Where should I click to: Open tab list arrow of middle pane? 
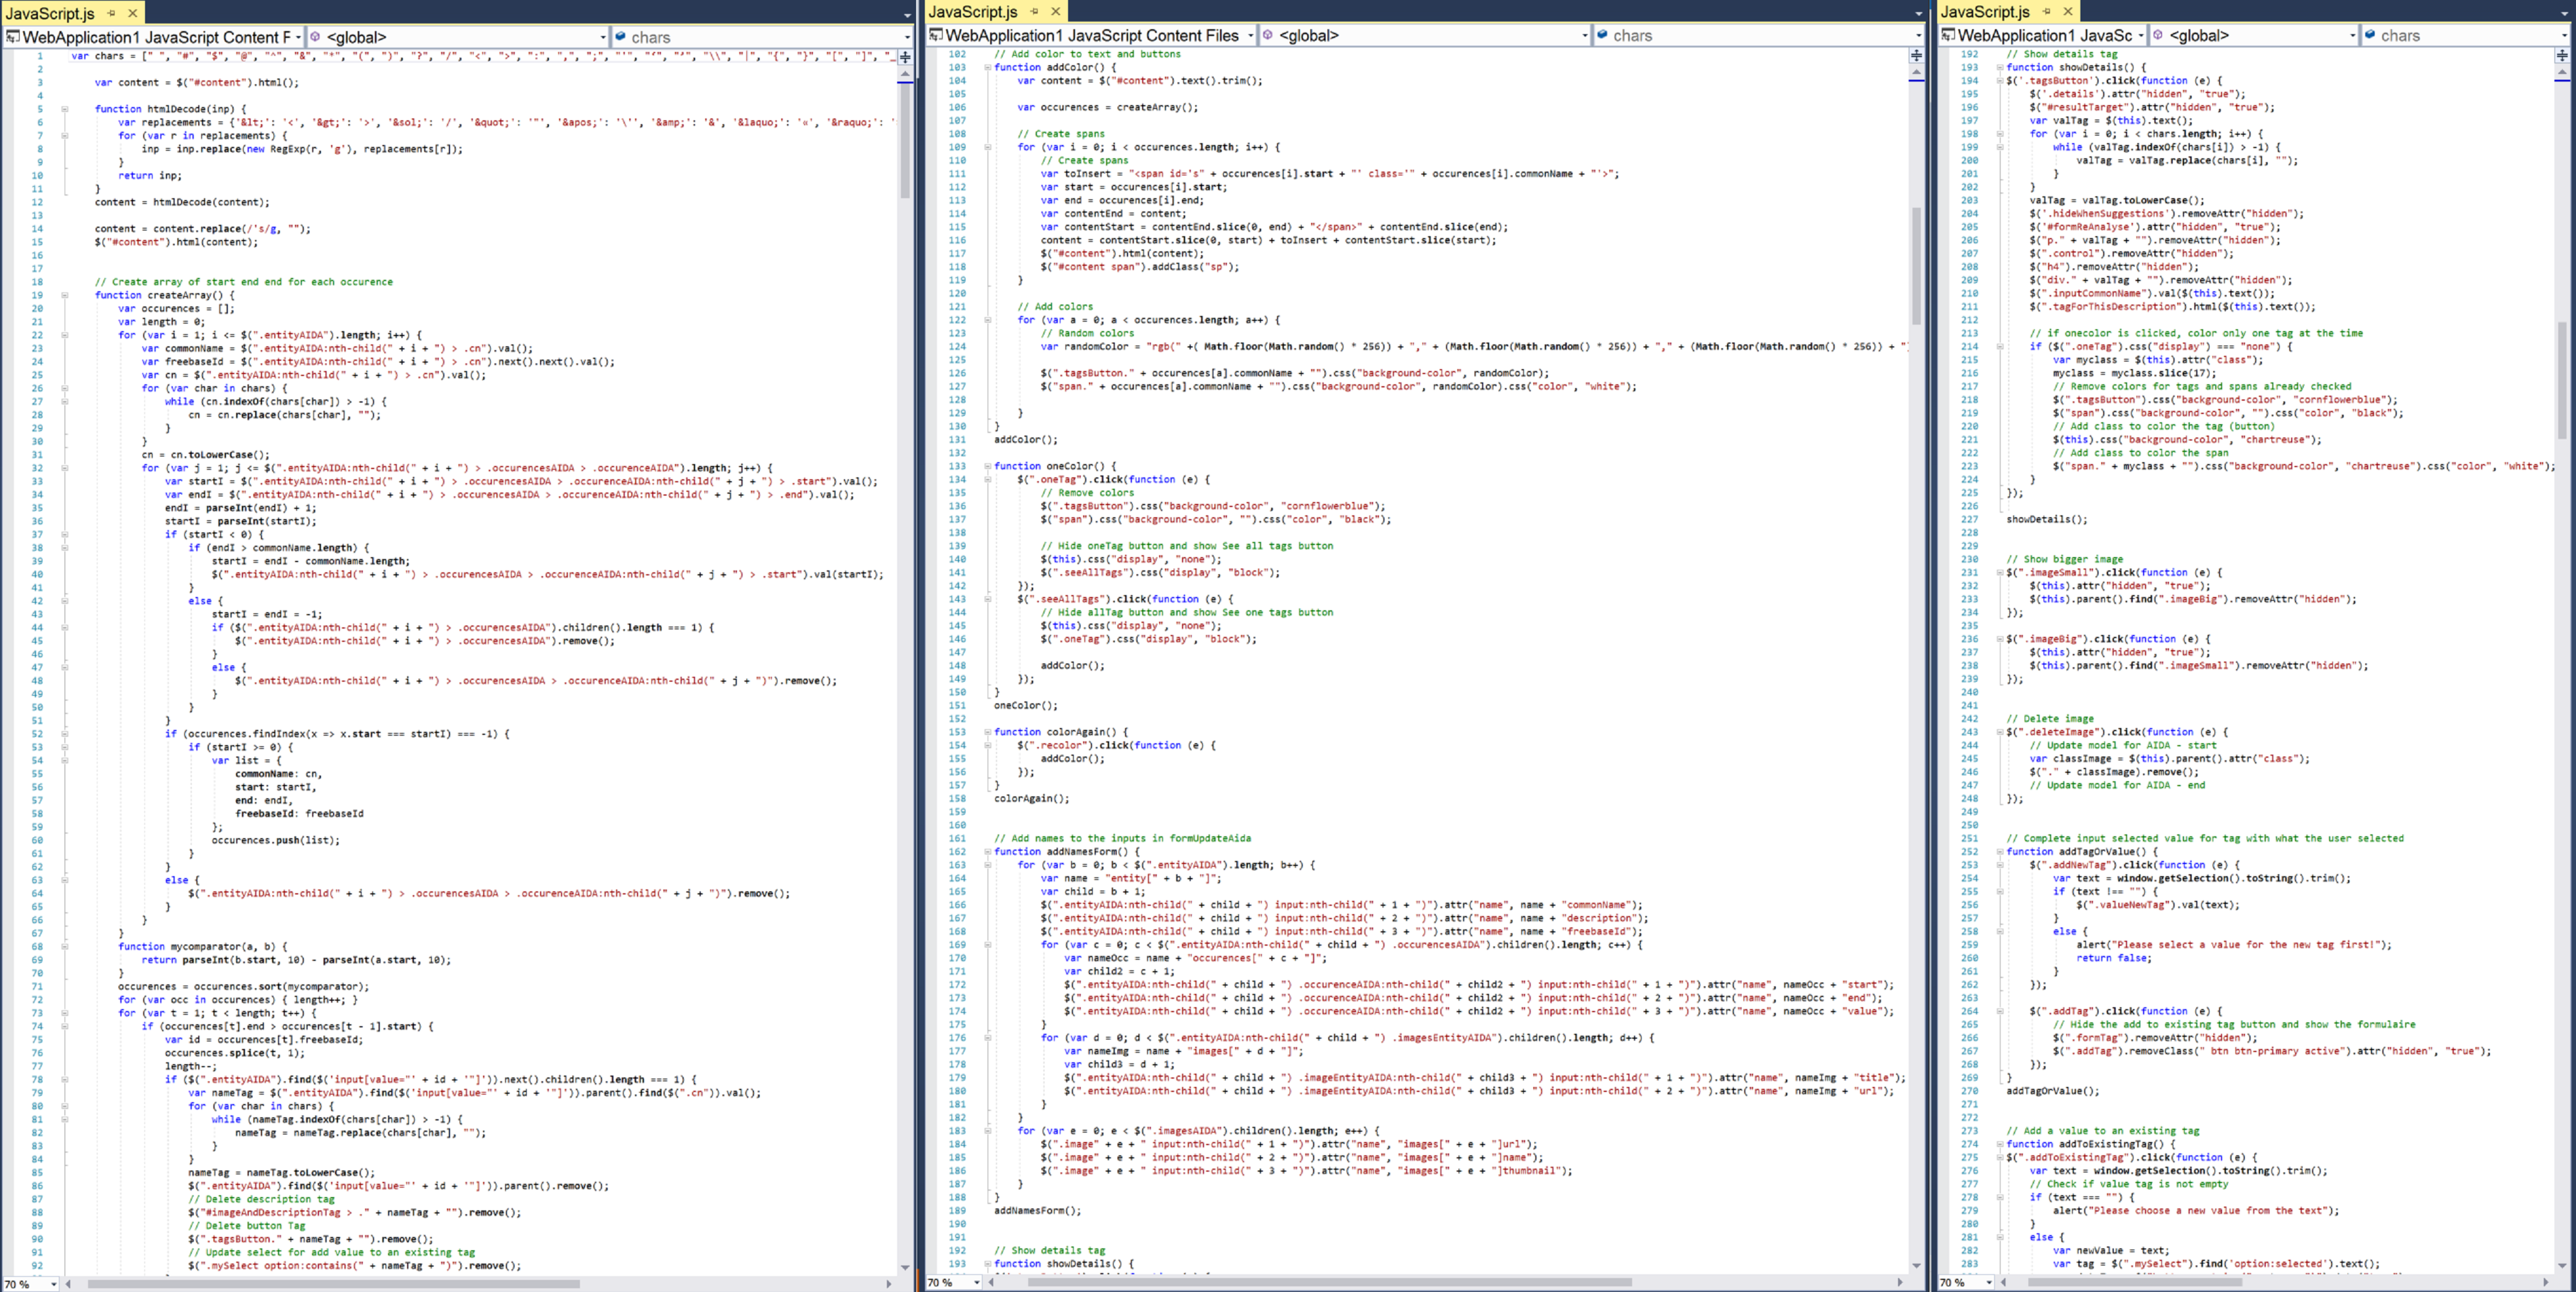coord(1919,14)
